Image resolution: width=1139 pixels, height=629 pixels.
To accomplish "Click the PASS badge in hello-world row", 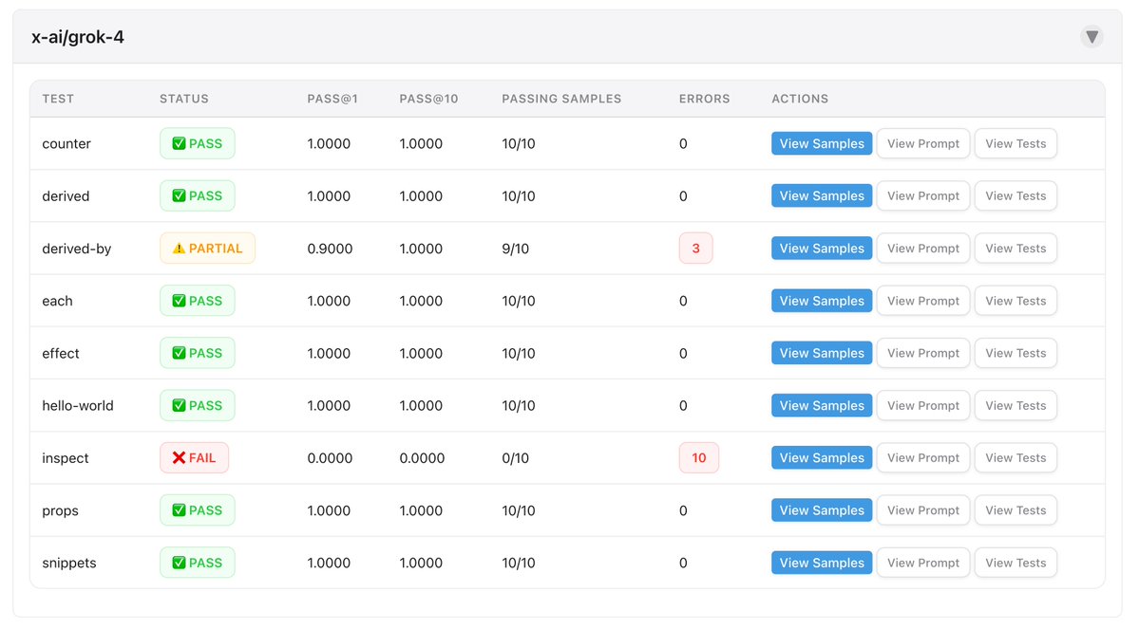I will (197, 405).
